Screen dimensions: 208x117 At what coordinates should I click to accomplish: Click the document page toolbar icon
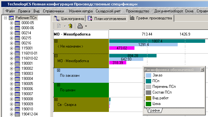[59, 26]
